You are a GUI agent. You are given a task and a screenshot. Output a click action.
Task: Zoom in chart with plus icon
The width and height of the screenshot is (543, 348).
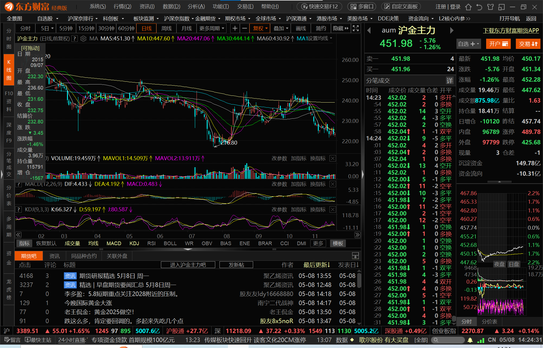(x=235, y=28)
